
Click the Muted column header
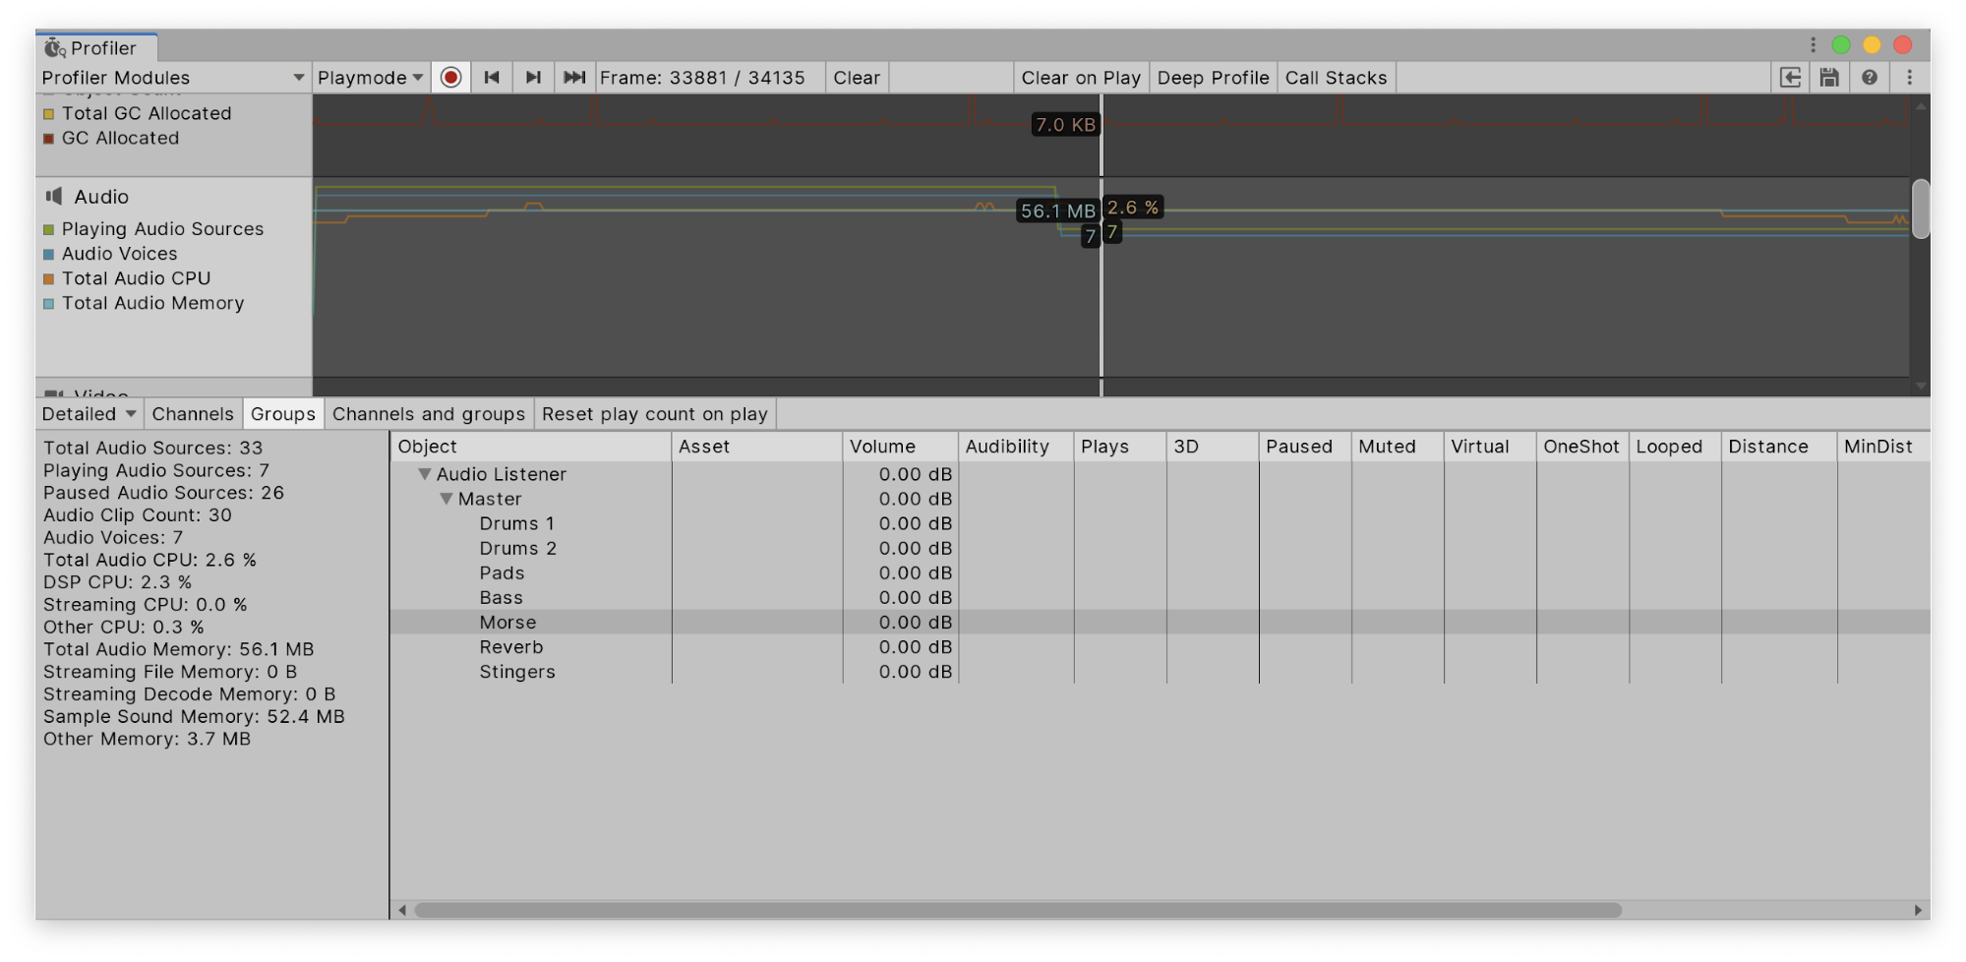click(1398, 447)
